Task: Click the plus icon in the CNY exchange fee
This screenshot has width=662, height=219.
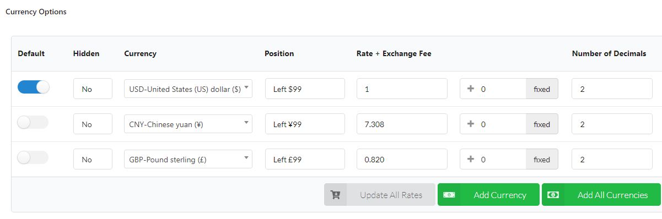Action: click(471, 124)
